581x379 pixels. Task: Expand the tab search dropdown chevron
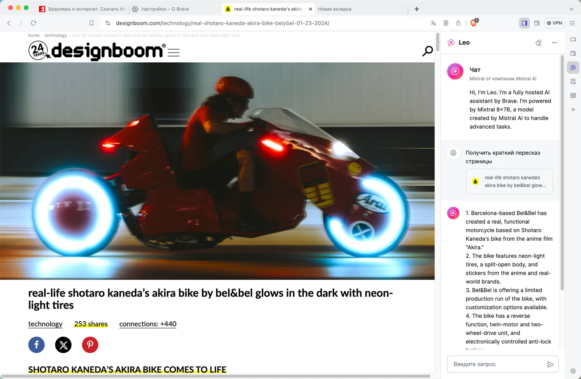[x=572, y=9]
